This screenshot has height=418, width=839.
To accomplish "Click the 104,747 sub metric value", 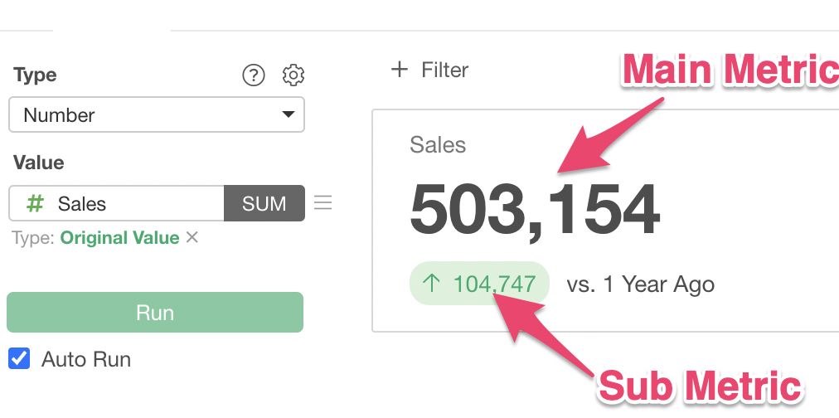I will 494,284.
